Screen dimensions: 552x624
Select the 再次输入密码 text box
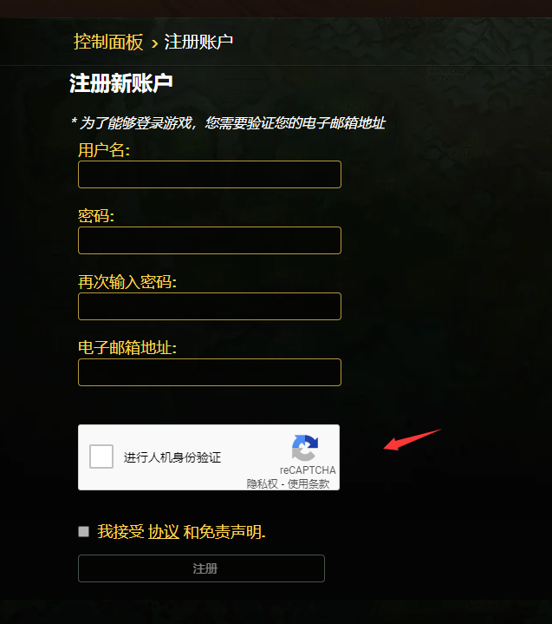coord(210,306)
